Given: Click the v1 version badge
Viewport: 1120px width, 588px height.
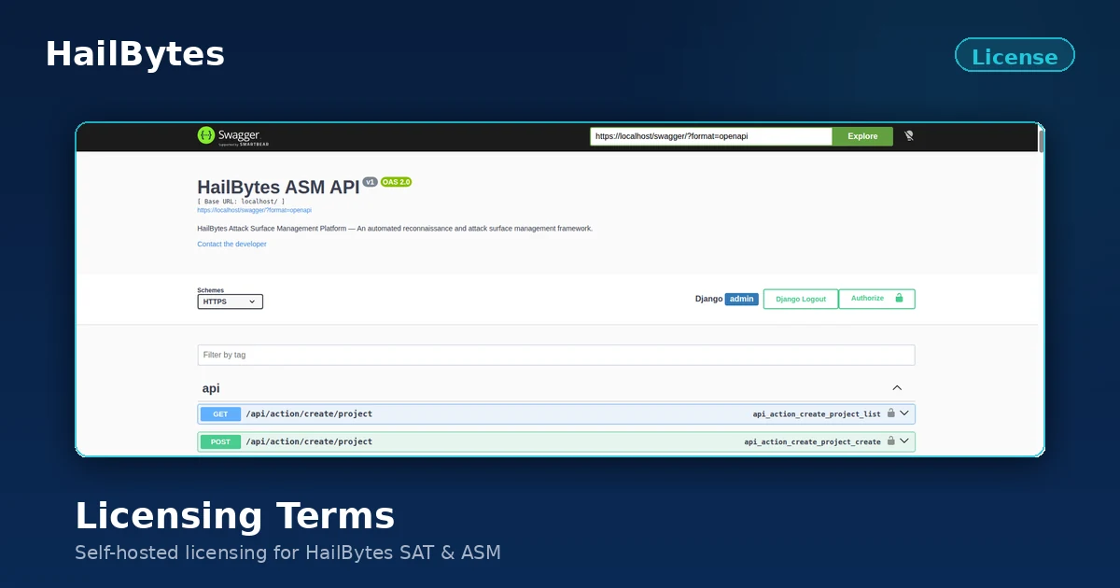Looking at the screenshot, I should [x=371, y=182].
